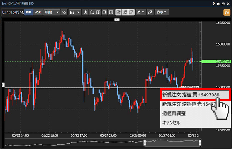This screenshot has height=149, width=232.
Task: Open the 1時間 timeframe dropdown
Action: [51, 12]
